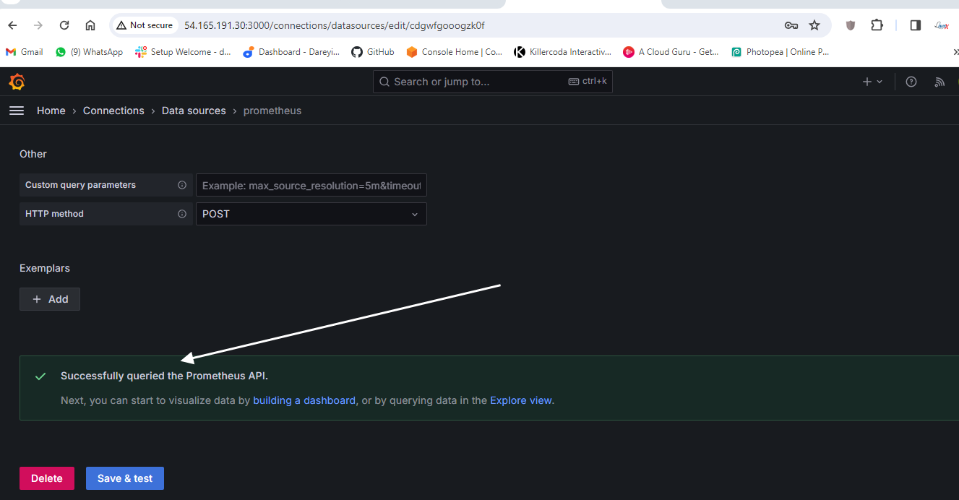Go to Data sources breadcrumb
This screenshot has width=959, height=500.
coord(194,111)
